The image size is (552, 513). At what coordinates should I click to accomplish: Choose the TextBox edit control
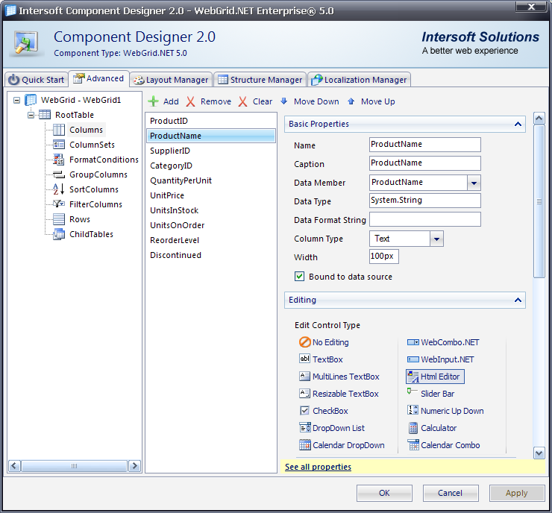(321, 359)
